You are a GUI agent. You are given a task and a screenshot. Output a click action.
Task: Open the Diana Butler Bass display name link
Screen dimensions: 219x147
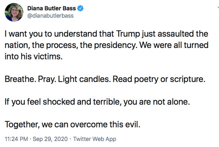(x=51, y=8)
